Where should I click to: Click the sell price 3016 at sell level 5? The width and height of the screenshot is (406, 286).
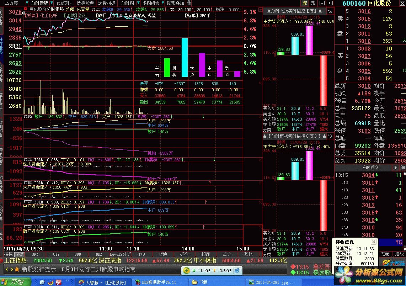click(x=364, y=11)
